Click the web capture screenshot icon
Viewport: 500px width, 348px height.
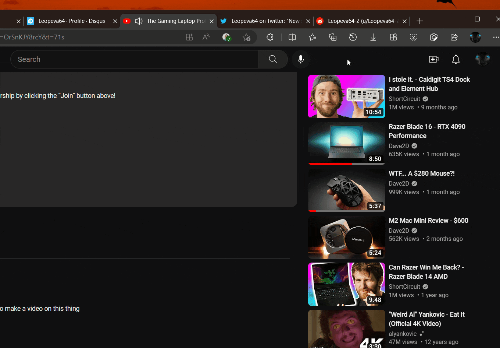click(414, 37)
